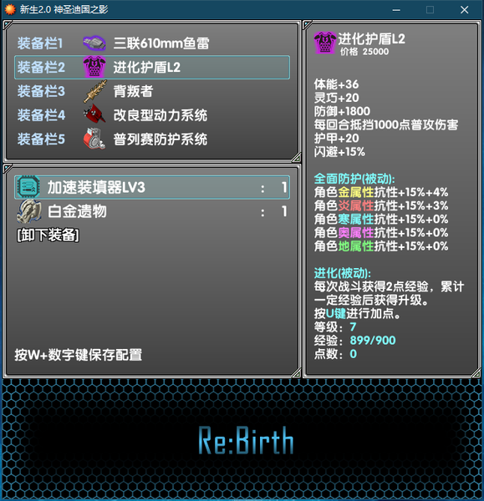This screenshot has width=484, height=501.
Task: Click the 三联610mm鱼雷 torpedo icon
Action: click(x=94, y=43)
